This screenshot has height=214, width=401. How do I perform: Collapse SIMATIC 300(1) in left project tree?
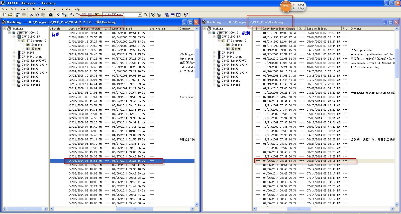[10, 33]
